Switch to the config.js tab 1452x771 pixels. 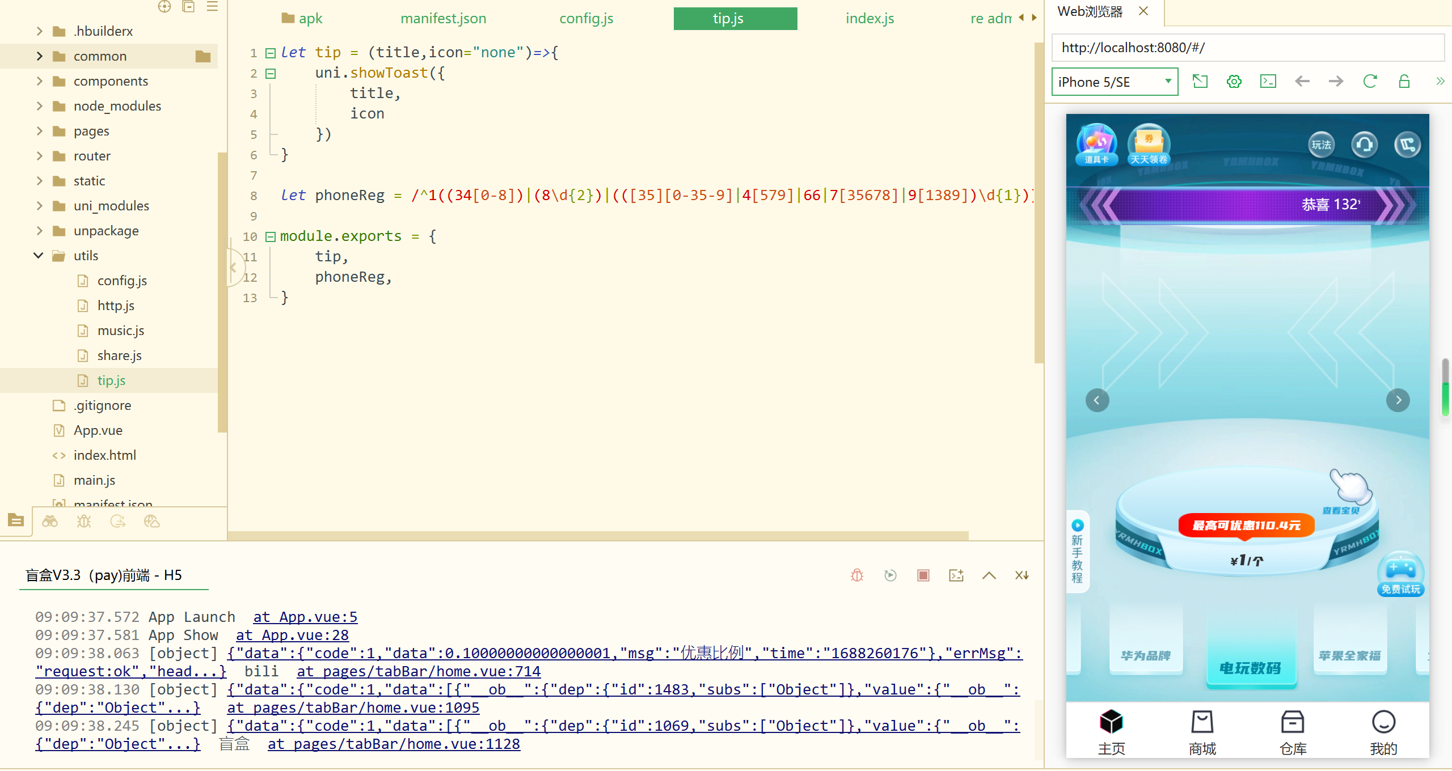586,19
